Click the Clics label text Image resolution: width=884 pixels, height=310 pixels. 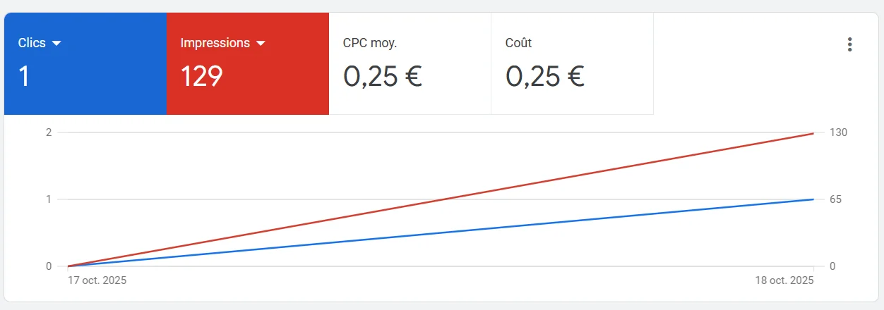point(32,43)
